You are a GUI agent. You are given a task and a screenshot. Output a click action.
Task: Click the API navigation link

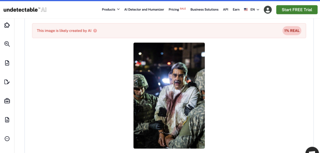226,10
